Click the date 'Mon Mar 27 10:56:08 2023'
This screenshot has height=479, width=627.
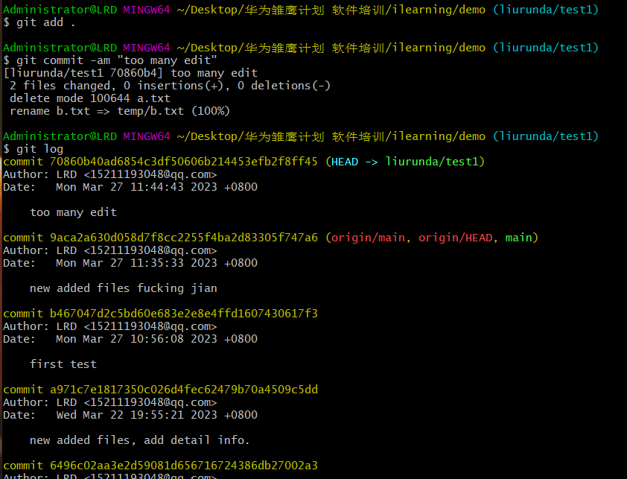[x=136, y=339]
